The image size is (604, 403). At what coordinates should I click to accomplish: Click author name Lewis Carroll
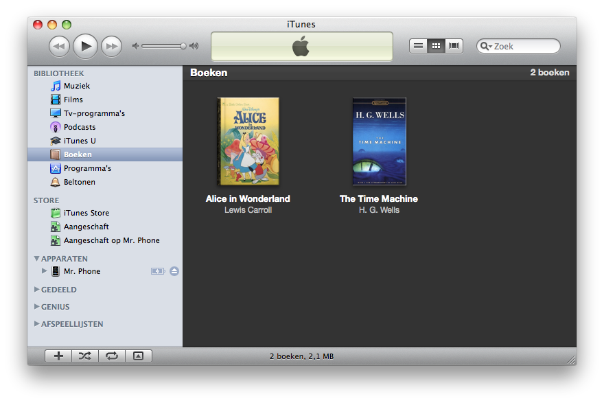tap(248, 210)
